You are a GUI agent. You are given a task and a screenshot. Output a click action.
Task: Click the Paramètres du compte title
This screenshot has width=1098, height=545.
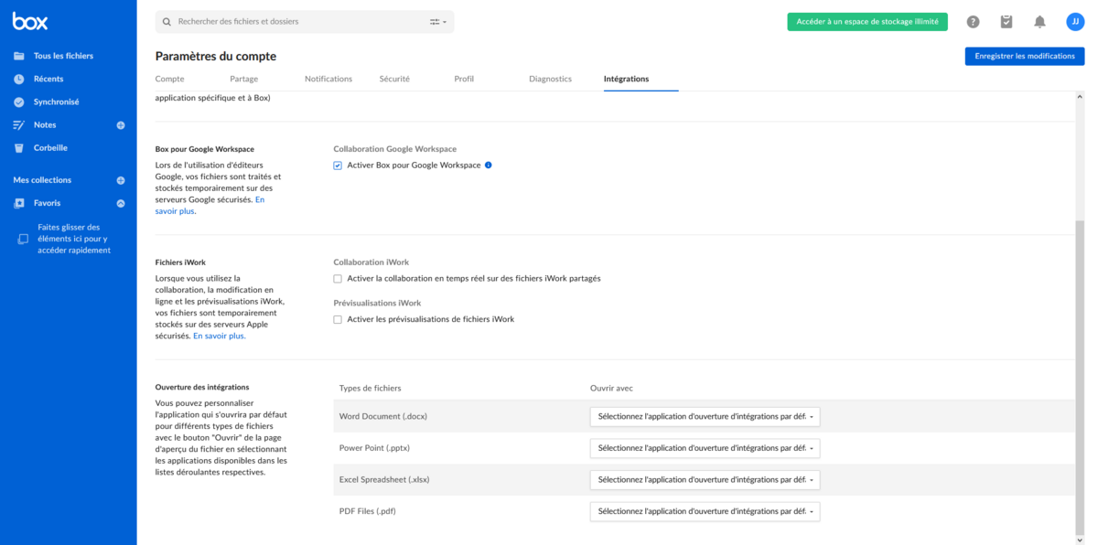216,57
